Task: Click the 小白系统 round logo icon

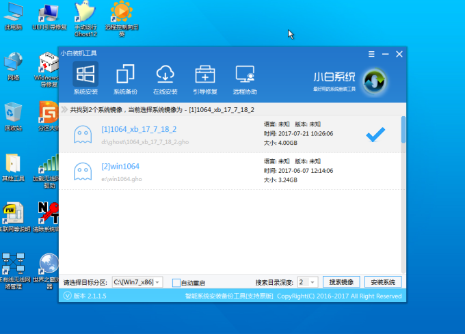Action: (374, 81)
